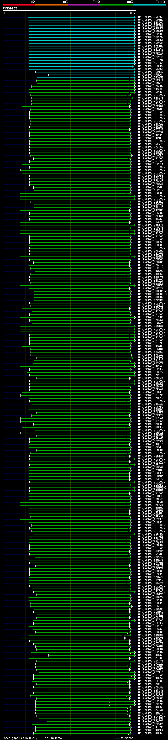The width and height of the screenshot is (168, 740).
Task: Click final hit label UniRef100_Q4UDC6
Action: 151,733
